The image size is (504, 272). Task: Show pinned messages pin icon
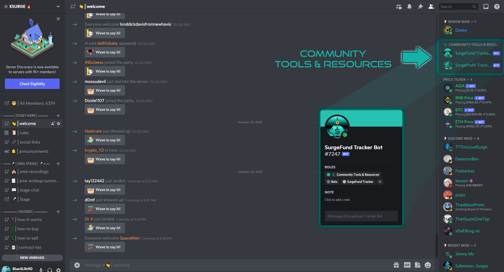[420, 7]
